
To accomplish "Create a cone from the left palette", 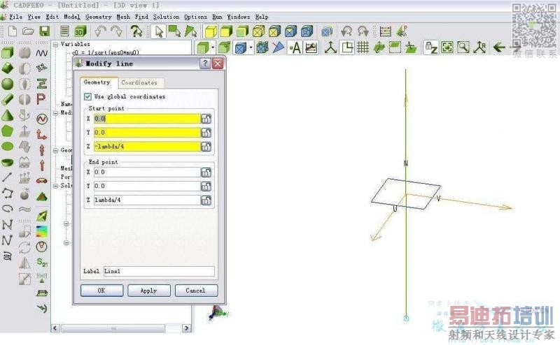I will pos(8,115).
